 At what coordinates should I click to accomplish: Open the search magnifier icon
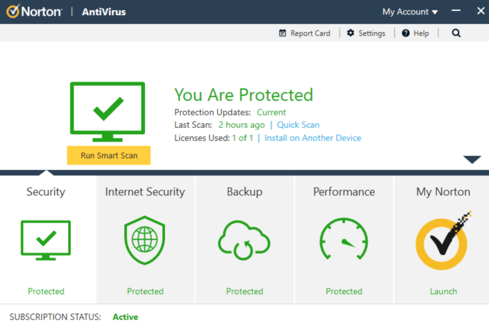tap(456, 33)
